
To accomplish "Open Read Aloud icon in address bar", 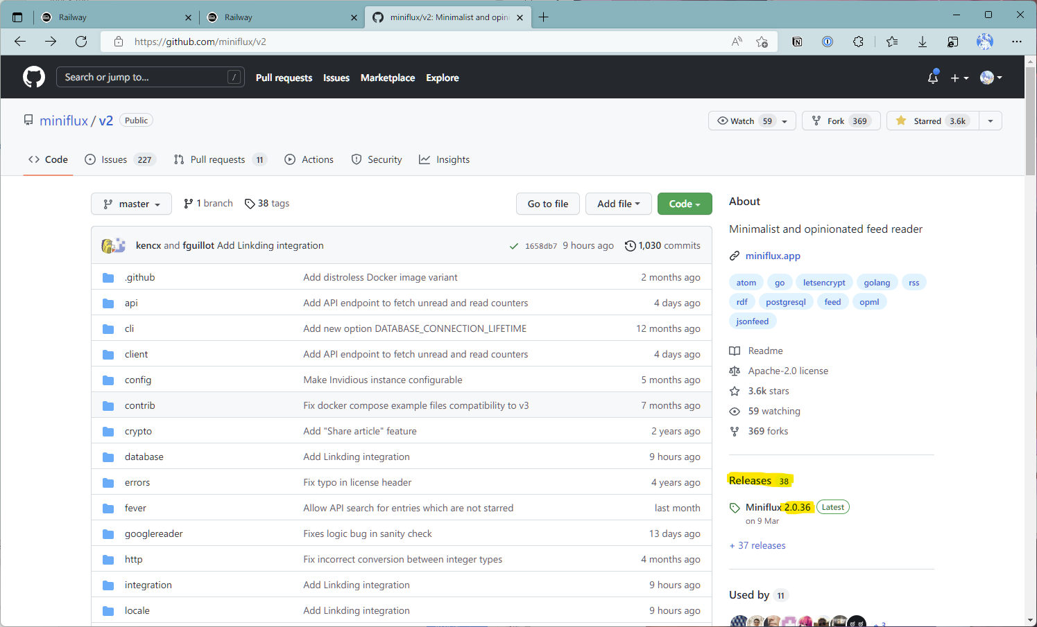I will (x=737, y=42).
